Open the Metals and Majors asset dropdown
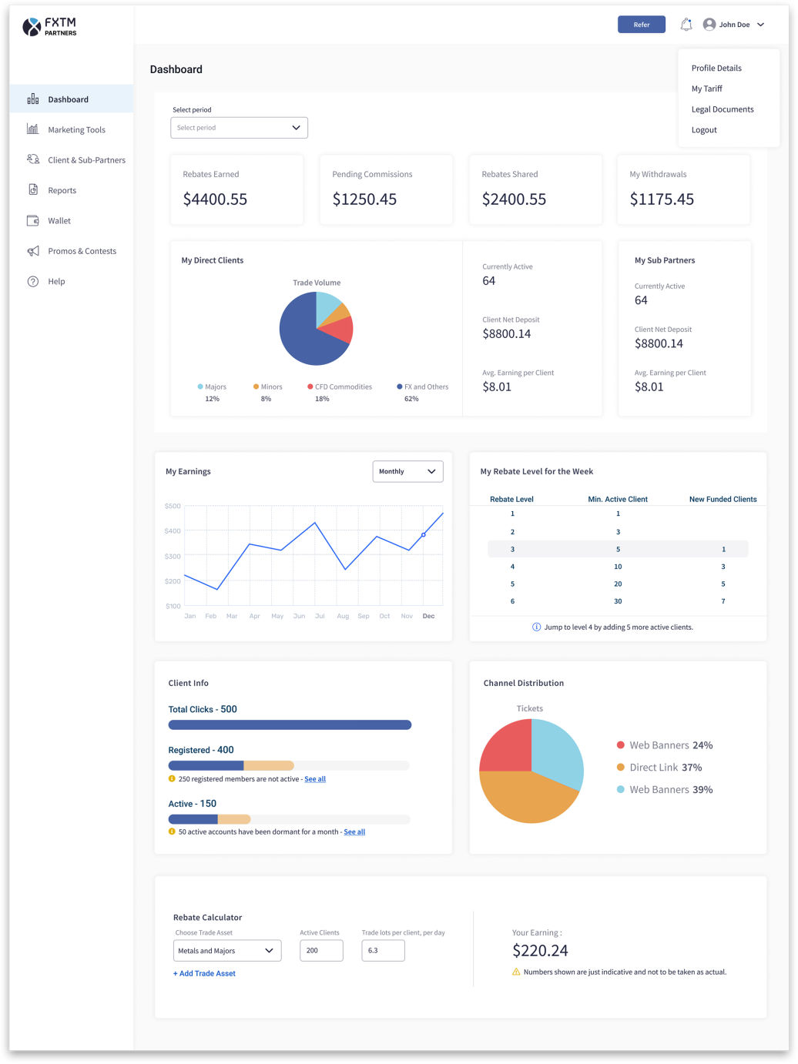798x1064 pixels. point(227,951)
